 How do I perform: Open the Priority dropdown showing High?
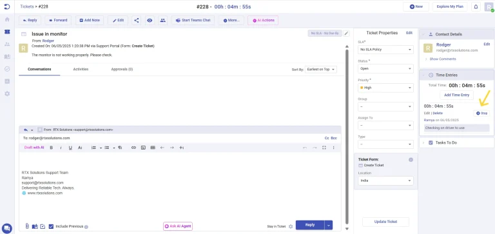tap(385, 88)
